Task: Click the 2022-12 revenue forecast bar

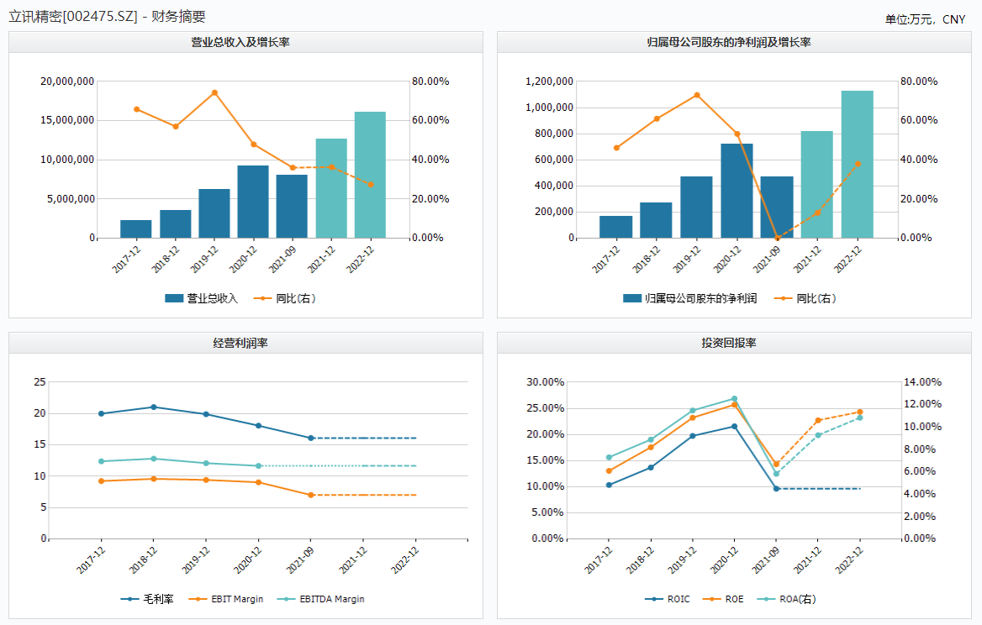Action: tap(370, 175)
